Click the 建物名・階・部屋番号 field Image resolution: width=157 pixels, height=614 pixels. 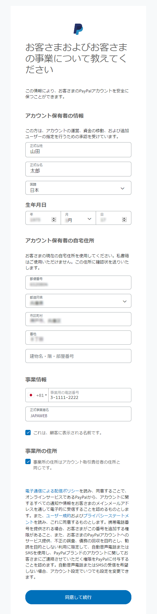(78, 356)
